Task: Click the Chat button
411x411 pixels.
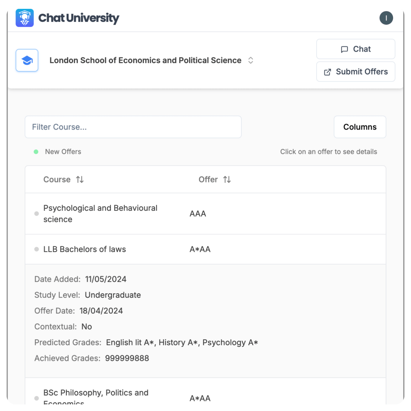Action: click(356, 49)
